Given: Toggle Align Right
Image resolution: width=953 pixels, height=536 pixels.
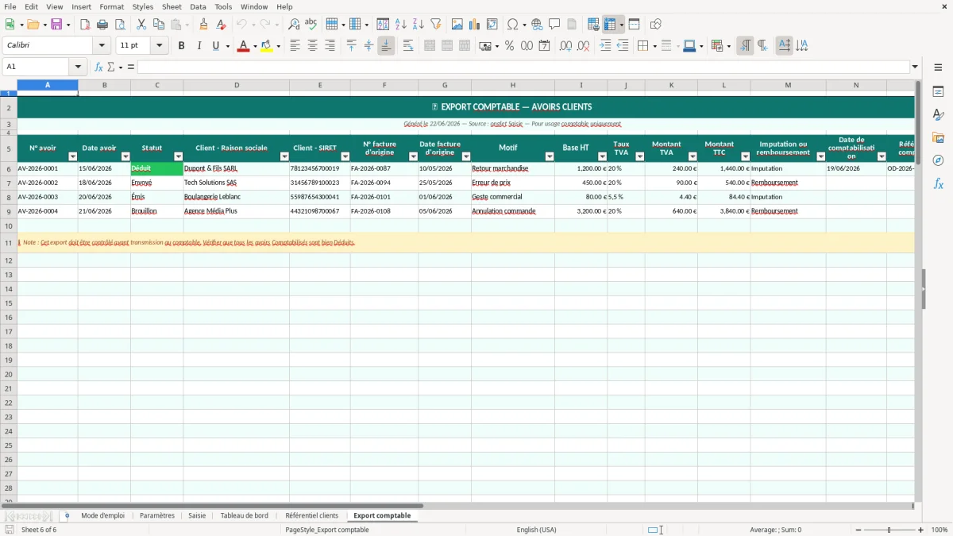Looking at the screenshot, I should (x=330, y=46).
